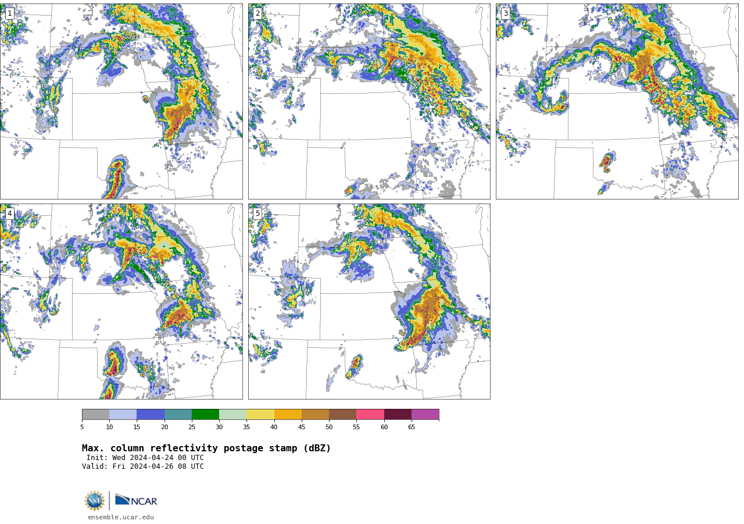Select the purple above-65 dBZ swatch
This screenshot has height=524, width=744.
425,415
